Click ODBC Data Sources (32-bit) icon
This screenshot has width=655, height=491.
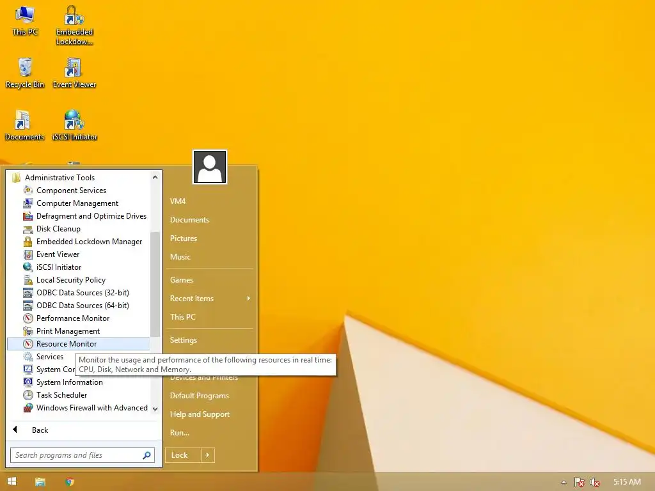[28, 293]
